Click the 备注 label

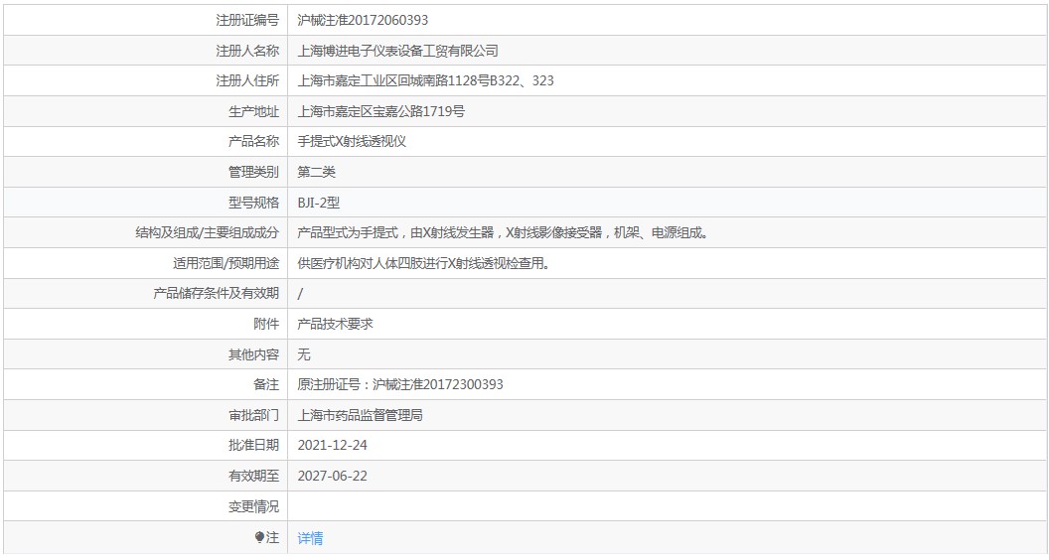click(266, 384)
